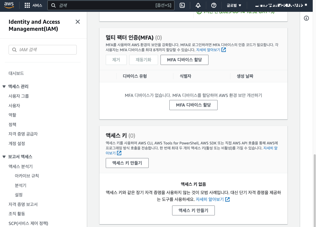Open 자격 증명 보고서 in sidebar
This screenshot has height=227, width=316.
point(23,204)
